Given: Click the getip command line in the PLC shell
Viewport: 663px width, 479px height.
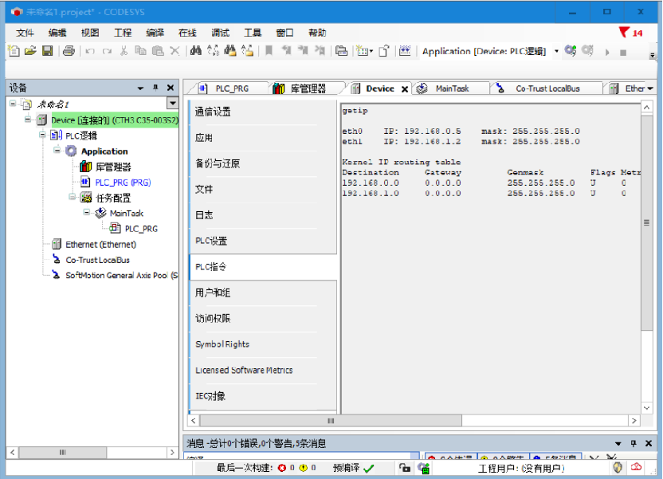Looking at the screenshot, I should pos(355,110).
